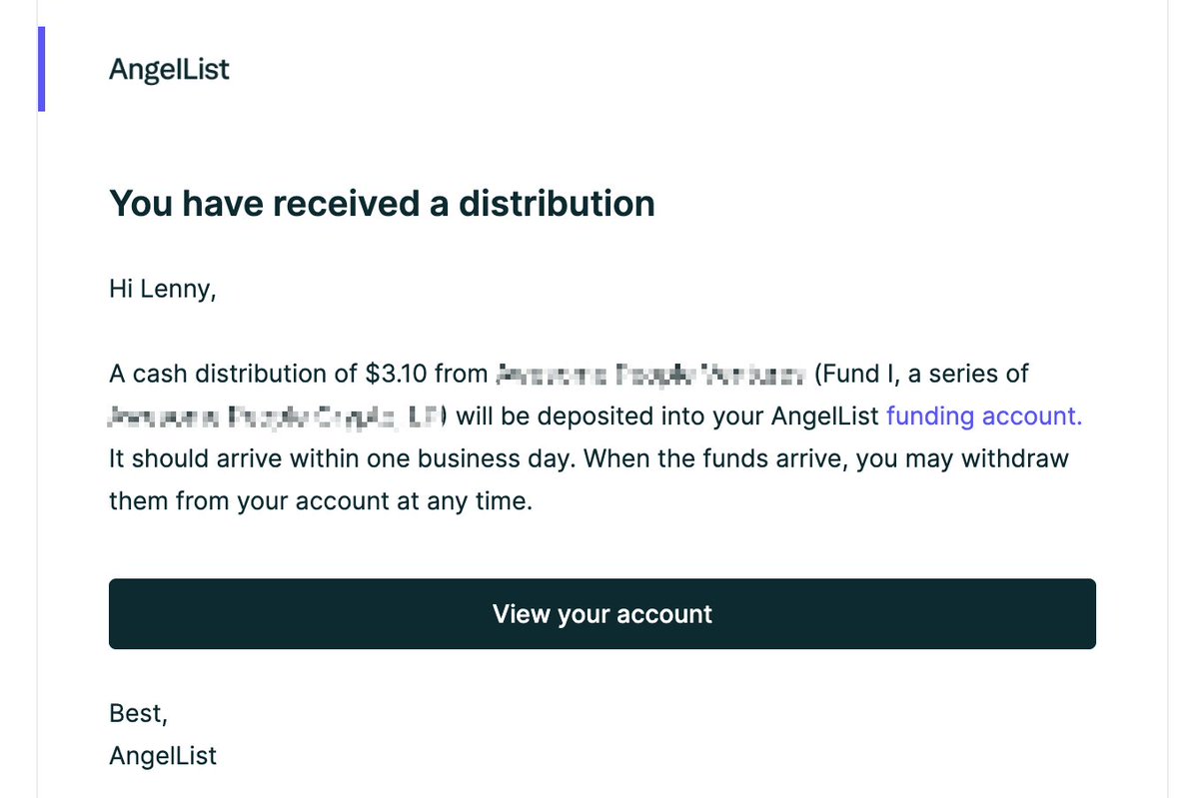1198x798 pixels.
Task: Click 'It should arrive within one business day'
Action: [341, 459]
